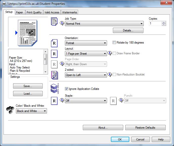Close the Student Properties dialog
174x146 pixels.
pyautogui.click(x=166, y=3)
